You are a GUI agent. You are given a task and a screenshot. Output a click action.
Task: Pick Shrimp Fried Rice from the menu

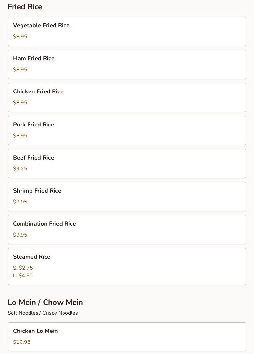tap(127, 197)
